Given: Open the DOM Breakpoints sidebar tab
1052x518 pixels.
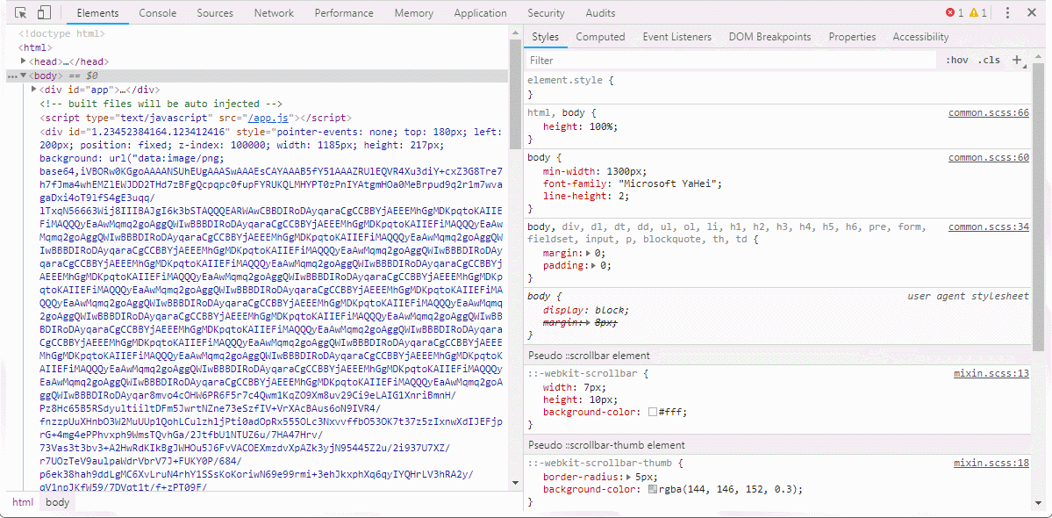Looking at the screenshot, I should pyautogui.click(x=770, y=37).
